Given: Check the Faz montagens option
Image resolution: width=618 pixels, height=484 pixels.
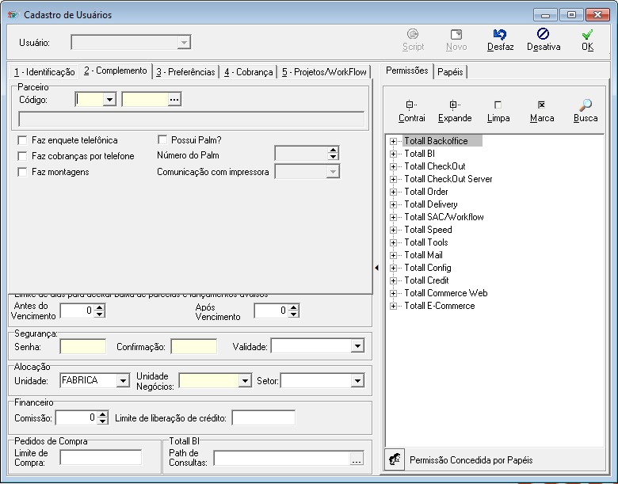Looking at the screenshot, I should [22, 172].
